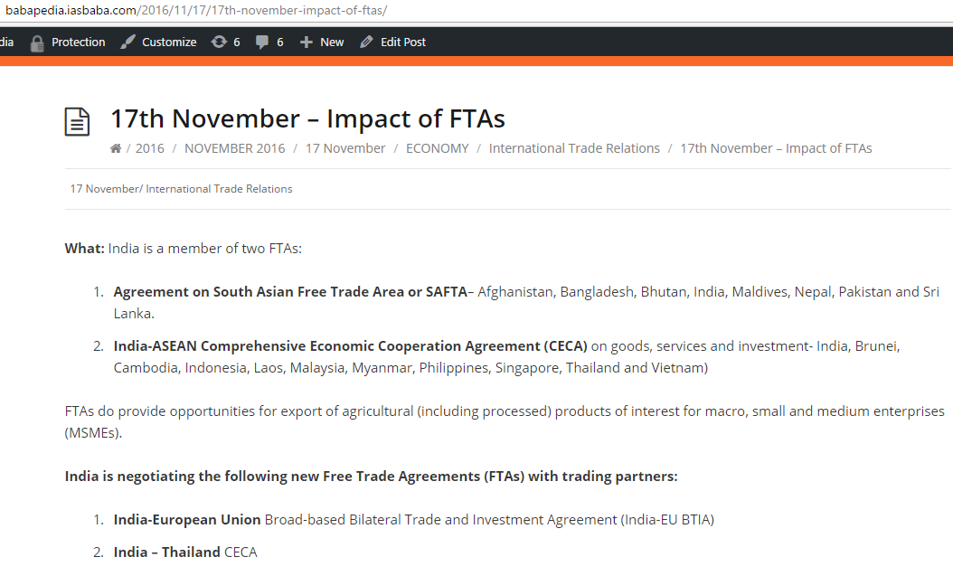Click the Customize paintbrush icon
Screen dimensions: 953x576
click(127, 42)
